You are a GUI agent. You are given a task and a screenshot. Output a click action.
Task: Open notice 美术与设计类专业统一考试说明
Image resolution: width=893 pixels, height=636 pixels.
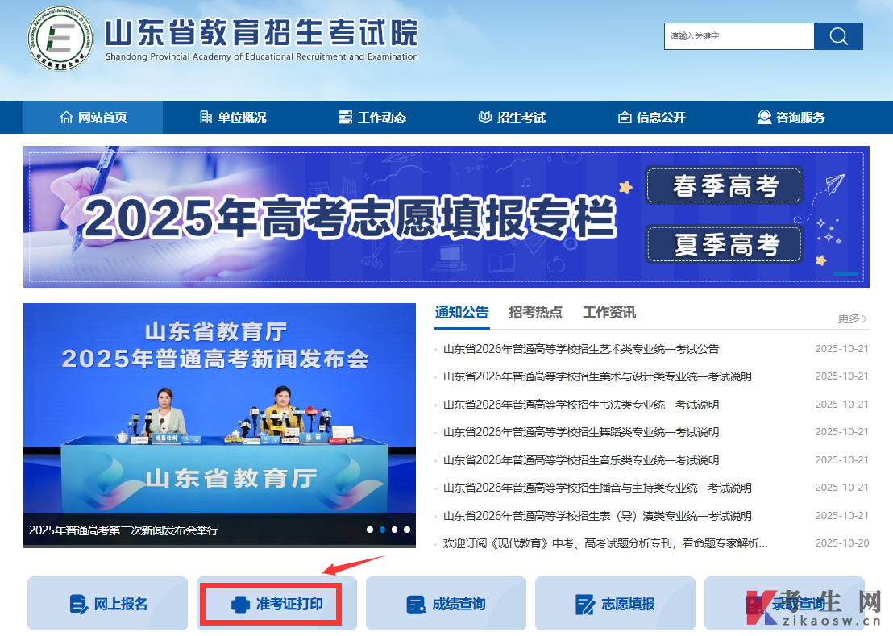tap(597, 377)
